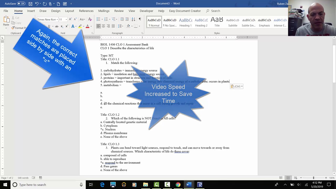
Task: Sort the selected text
Action: tap(133, 19)
